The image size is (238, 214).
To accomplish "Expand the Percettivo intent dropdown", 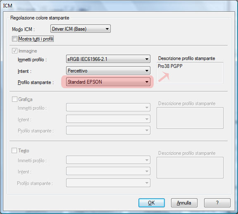I will pyautogui.click(x=108, y=70).
